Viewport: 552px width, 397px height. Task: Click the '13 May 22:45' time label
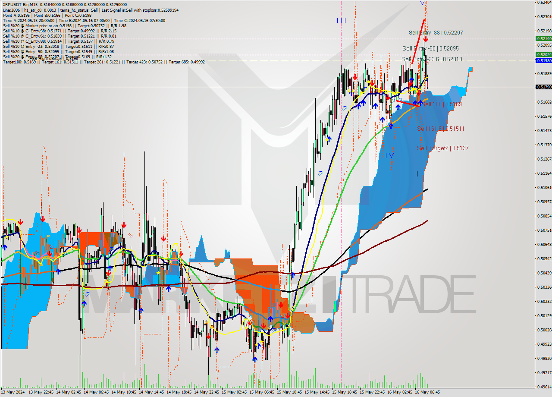point(41,392)
